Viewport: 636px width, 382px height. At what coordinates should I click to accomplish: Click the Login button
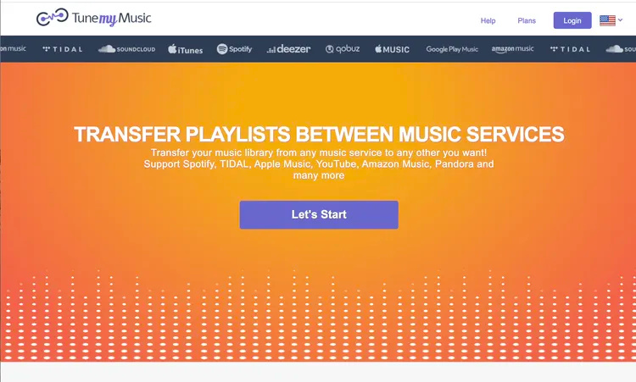click(x=572, y=20)
